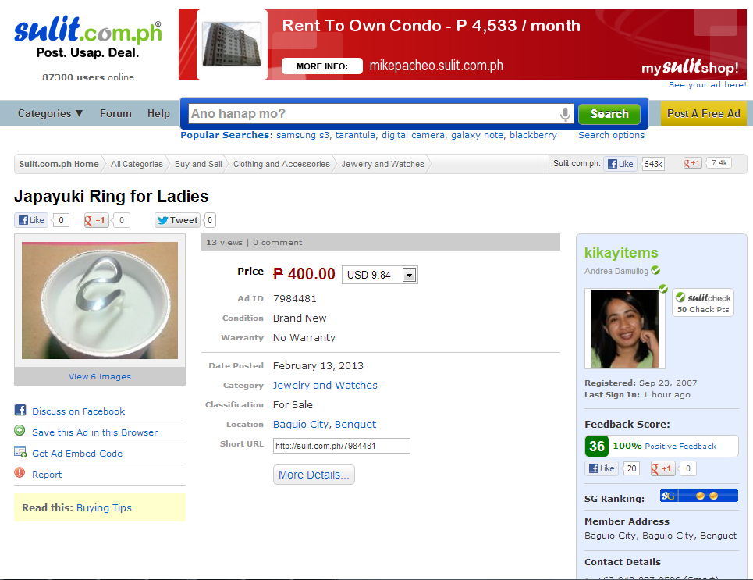Image resolution: width=753 pixels, height=580 pixels.
Task: Click the Discuss on Facebook icon
Action: [x=20, y=410]
